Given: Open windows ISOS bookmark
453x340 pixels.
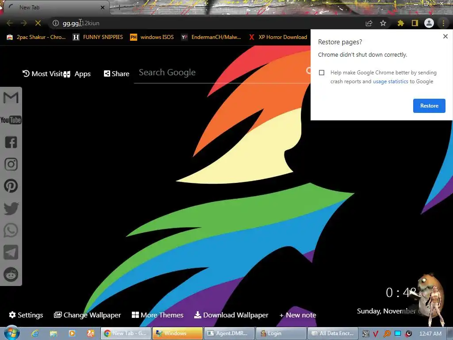Looking at the screenshot, I should point(152,37).
